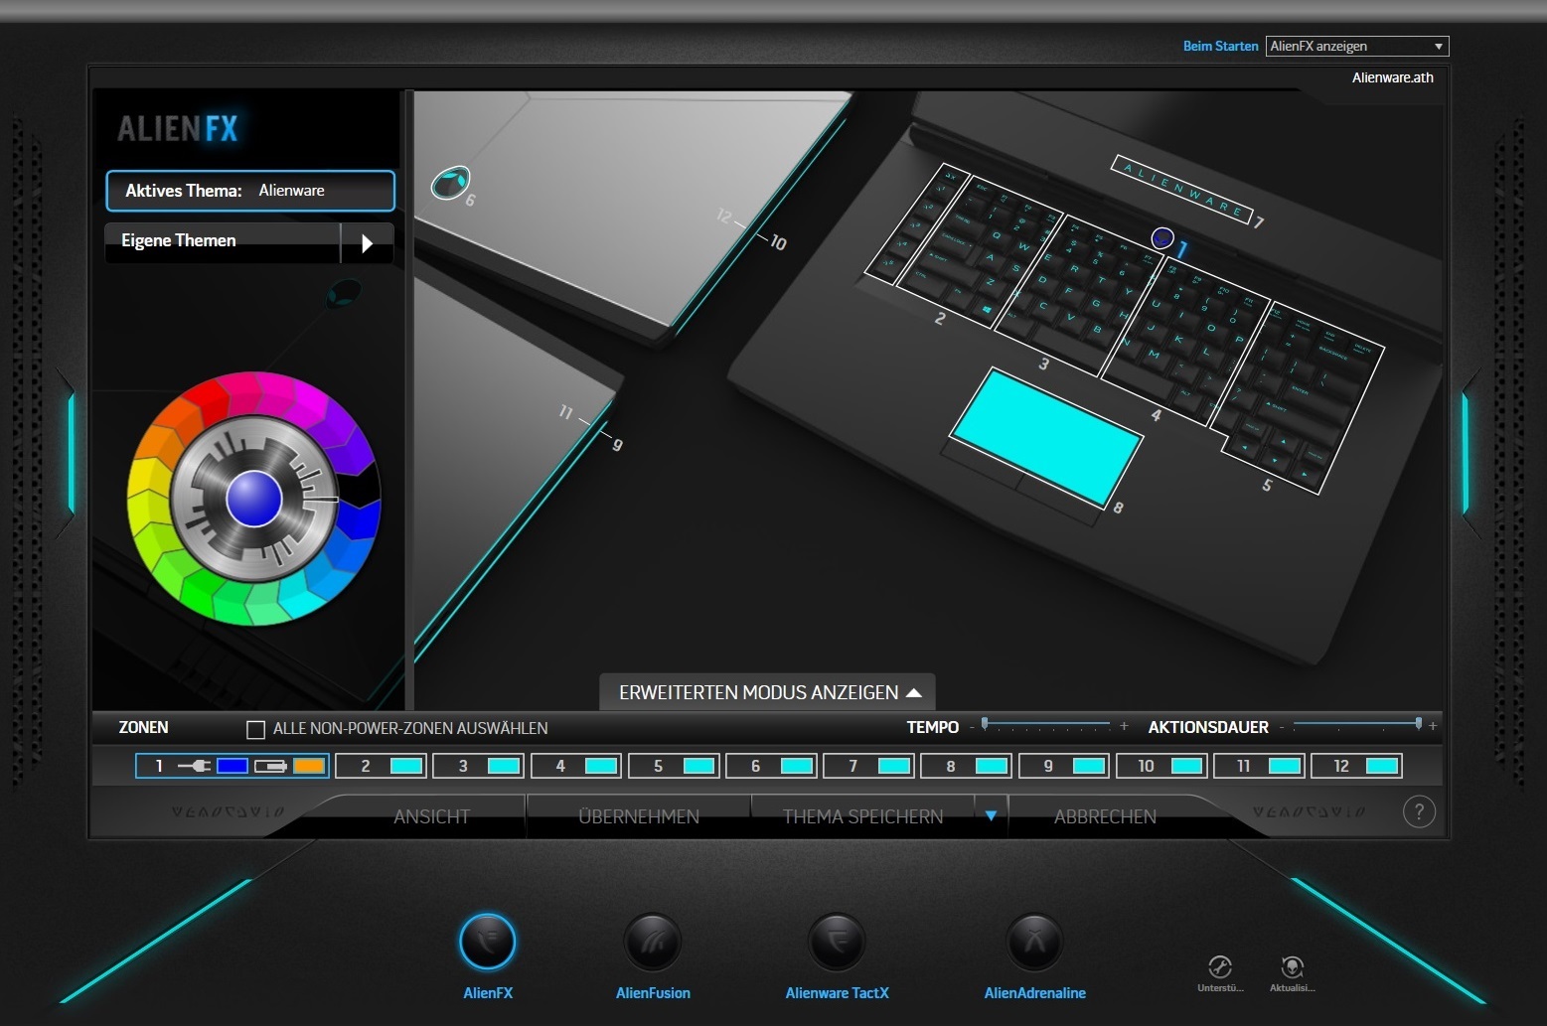Click the Ansicht button

coord(431,816)
